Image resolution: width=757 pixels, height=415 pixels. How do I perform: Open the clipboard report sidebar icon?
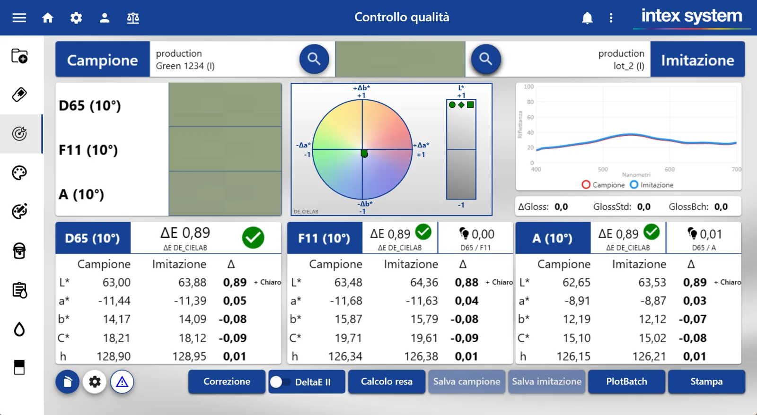(x=19, y=290)
